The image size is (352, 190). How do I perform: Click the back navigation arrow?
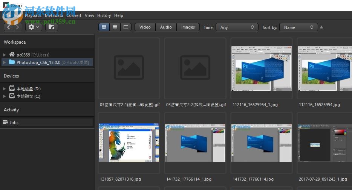(9, 27)
